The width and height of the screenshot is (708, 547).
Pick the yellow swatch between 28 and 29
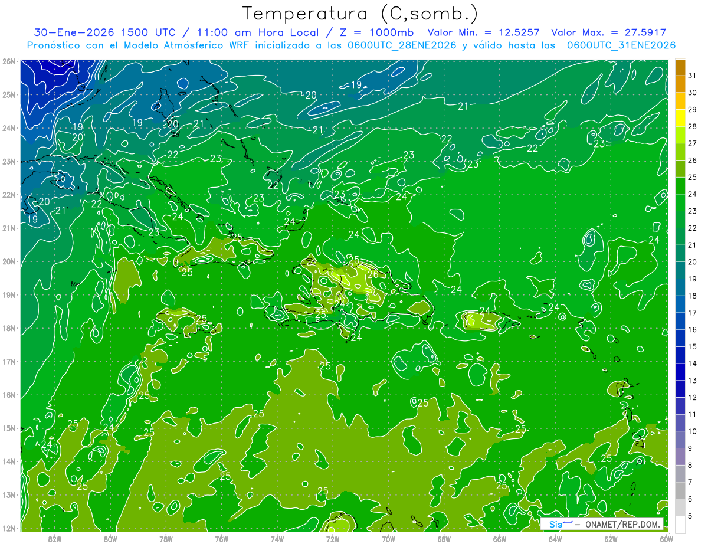[x=680, y=118]
